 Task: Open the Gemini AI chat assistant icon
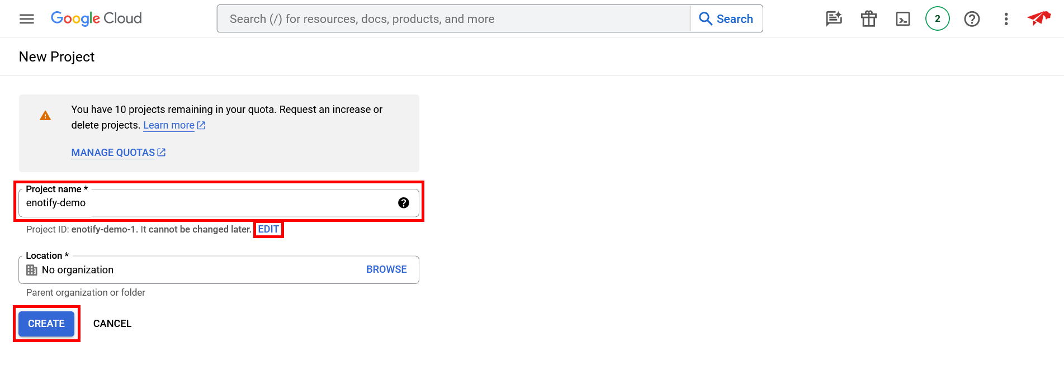[834, 19]
